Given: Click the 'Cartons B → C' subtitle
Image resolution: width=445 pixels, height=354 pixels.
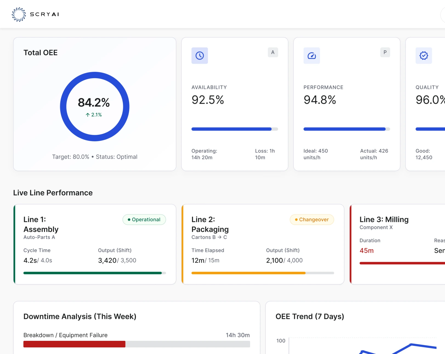Looking at the screenshot, I should 209,237.
